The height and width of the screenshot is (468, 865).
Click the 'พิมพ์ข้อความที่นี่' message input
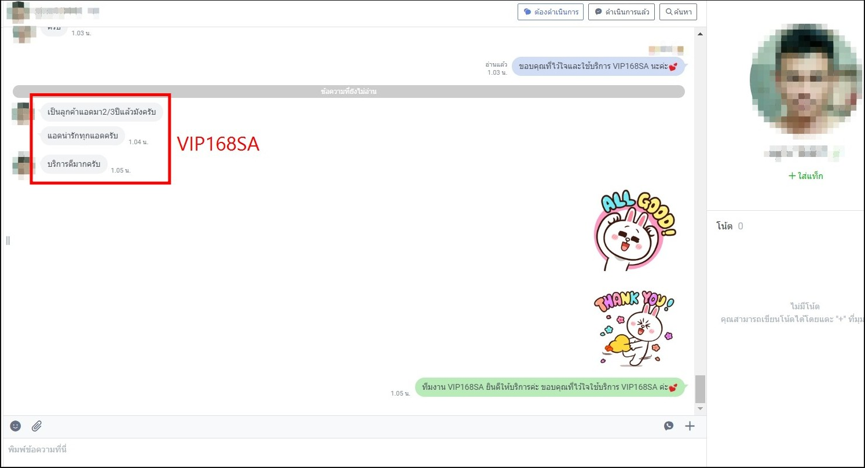(347, 449)
